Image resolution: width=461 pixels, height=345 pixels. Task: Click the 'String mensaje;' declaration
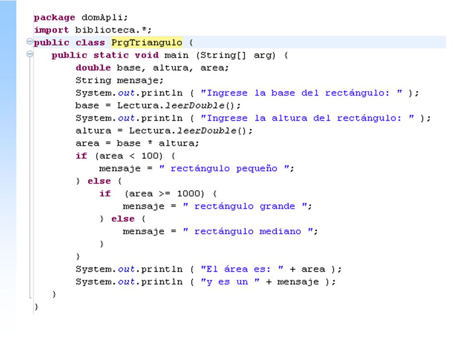[x=120, y=80]
